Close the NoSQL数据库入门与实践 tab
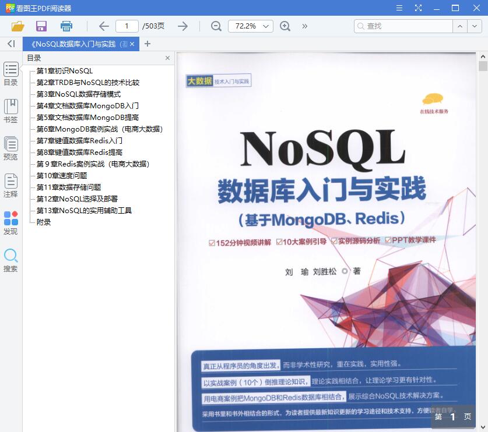The width and height of the screenshot is (488, 432). 132,44
